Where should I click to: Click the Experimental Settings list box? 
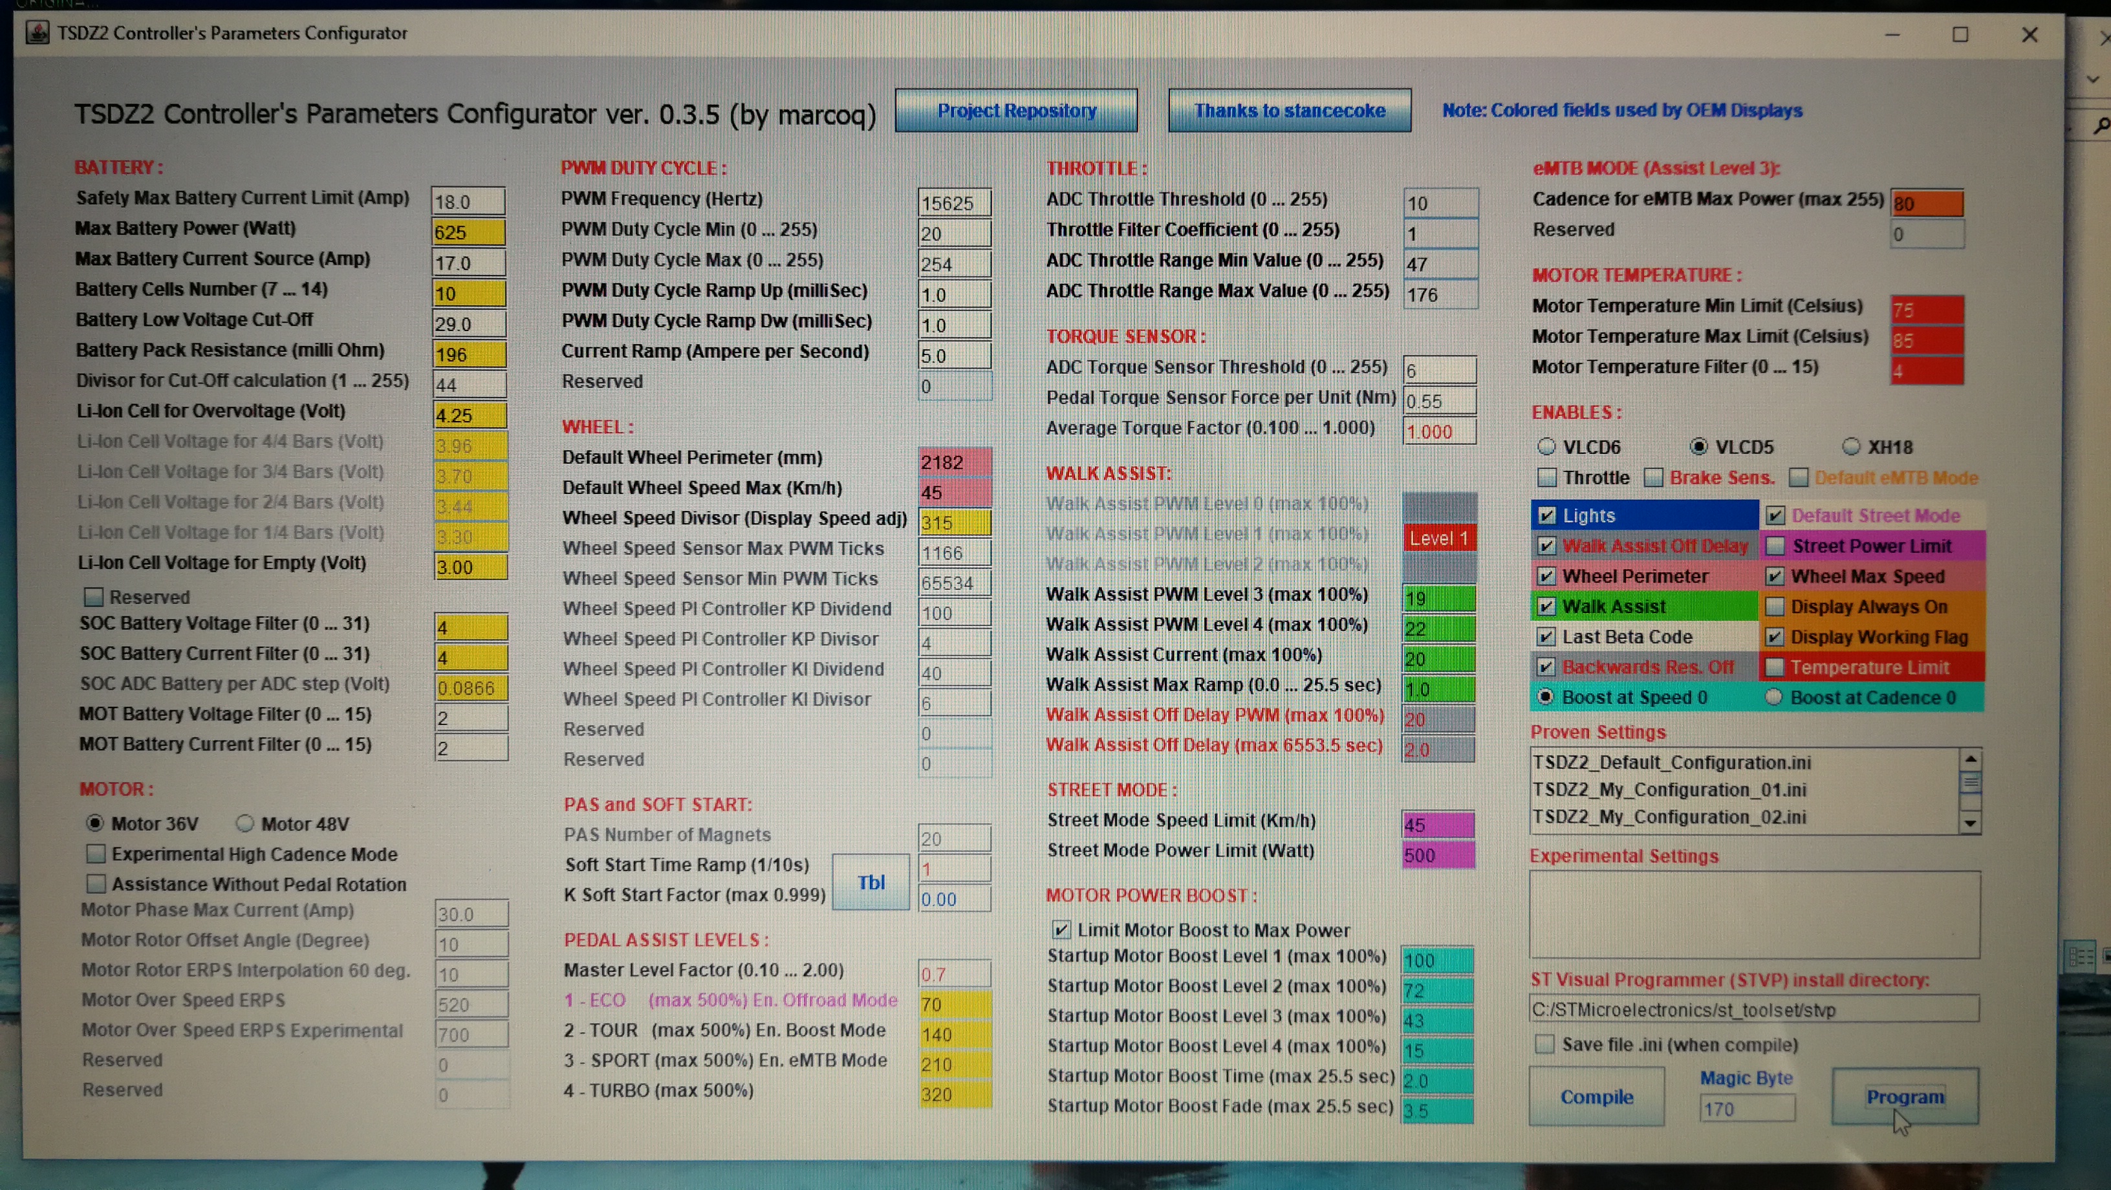tap(1755, 914)
